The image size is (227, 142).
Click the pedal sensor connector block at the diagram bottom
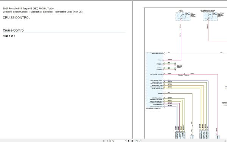coord(204,134)
